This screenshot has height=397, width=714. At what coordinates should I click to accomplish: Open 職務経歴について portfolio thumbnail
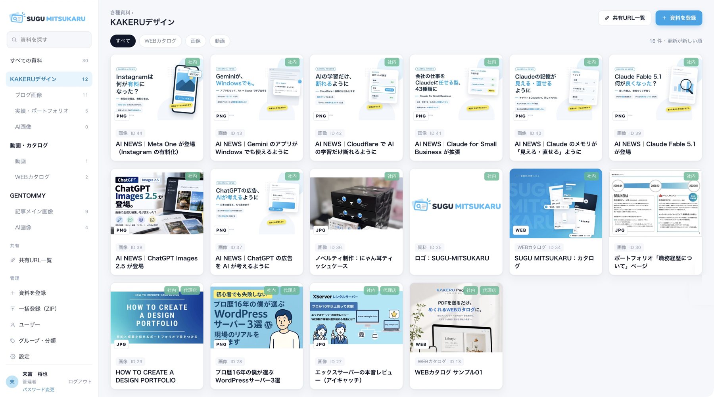655,203
